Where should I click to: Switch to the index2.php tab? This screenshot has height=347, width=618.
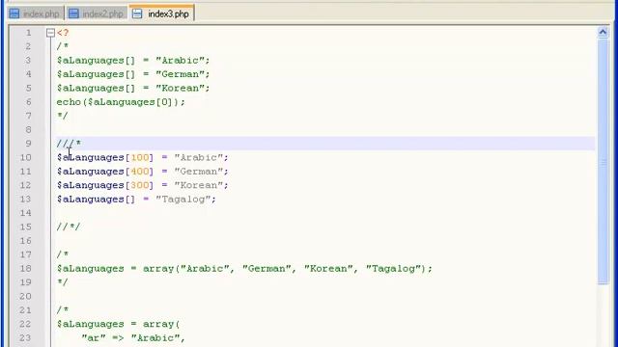[97, 13]
